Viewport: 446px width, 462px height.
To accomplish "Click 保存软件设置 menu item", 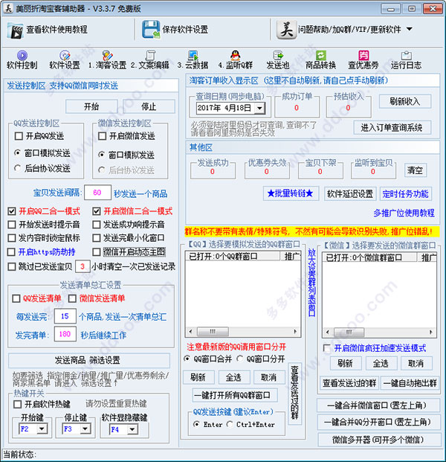I will click(x=185, y=30).
